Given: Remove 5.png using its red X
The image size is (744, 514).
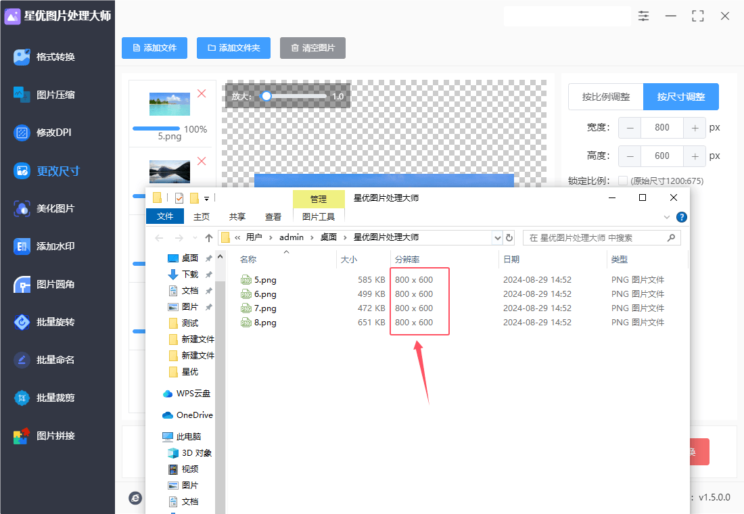Looking at the screenshot, I should point(202,94).
